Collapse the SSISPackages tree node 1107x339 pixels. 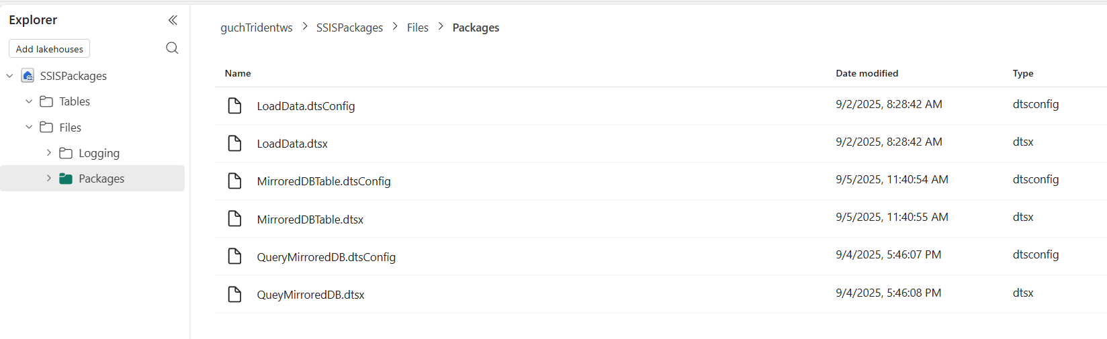pyautogui.click(x=9, y=76)
